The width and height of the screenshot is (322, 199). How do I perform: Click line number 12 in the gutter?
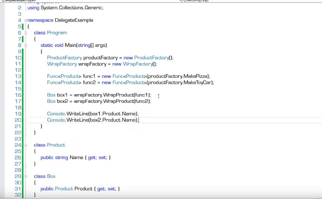click(18, 70)
